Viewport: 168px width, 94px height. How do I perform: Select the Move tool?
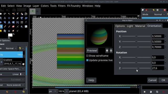coord(9,18)
